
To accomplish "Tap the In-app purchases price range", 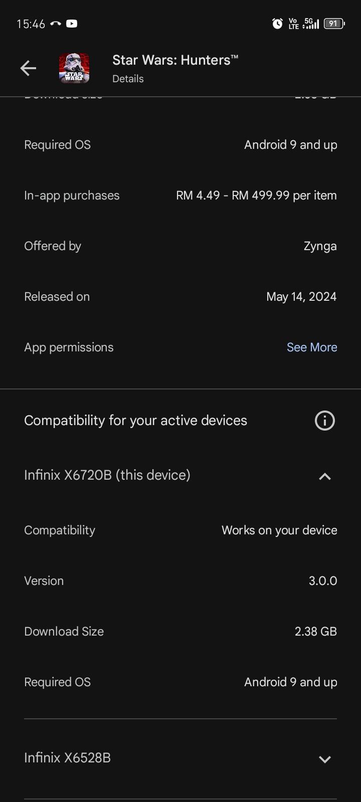I will pyautogui.click(x=256, y=195).
